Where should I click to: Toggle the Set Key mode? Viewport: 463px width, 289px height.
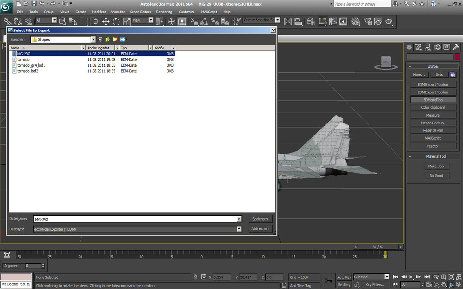coord(344,285)
